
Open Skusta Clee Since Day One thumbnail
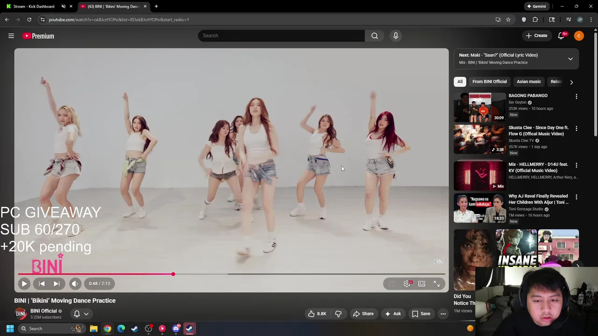point(480,139)
